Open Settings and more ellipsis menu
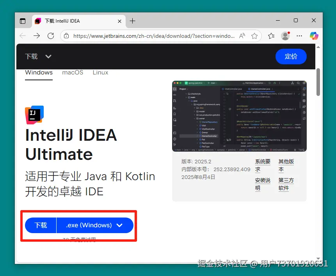The width and height of the screenshot is (336, 276). 299,36
